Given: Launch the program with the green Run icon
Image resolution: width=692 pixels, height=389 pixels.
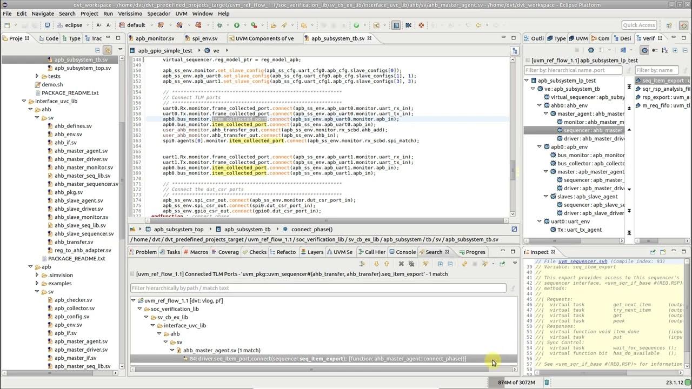Looking at the screenshot, I should tap(236, 25).
